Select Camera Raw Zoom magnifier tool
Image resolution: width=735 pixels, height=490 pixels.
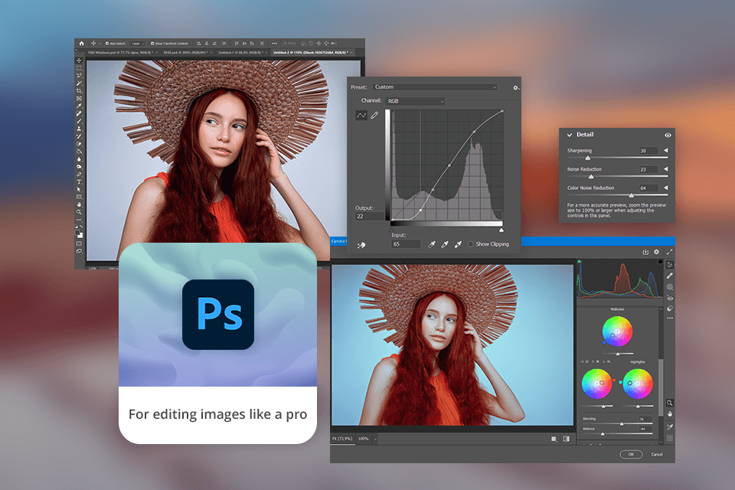coord(670,403)
